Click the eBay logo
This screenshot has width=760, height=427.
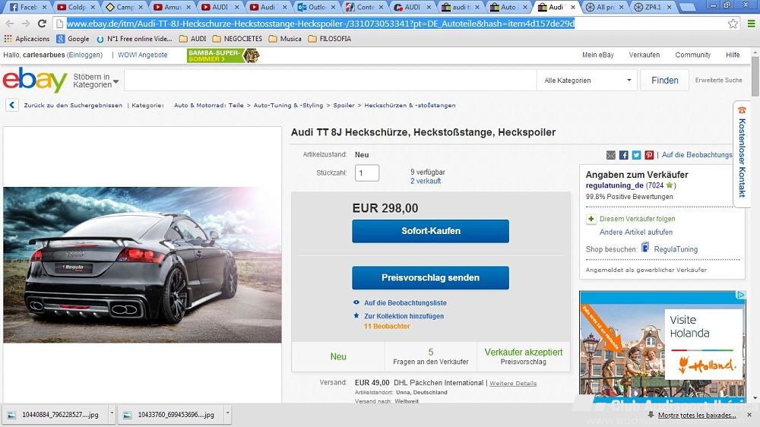coord(35,80)
